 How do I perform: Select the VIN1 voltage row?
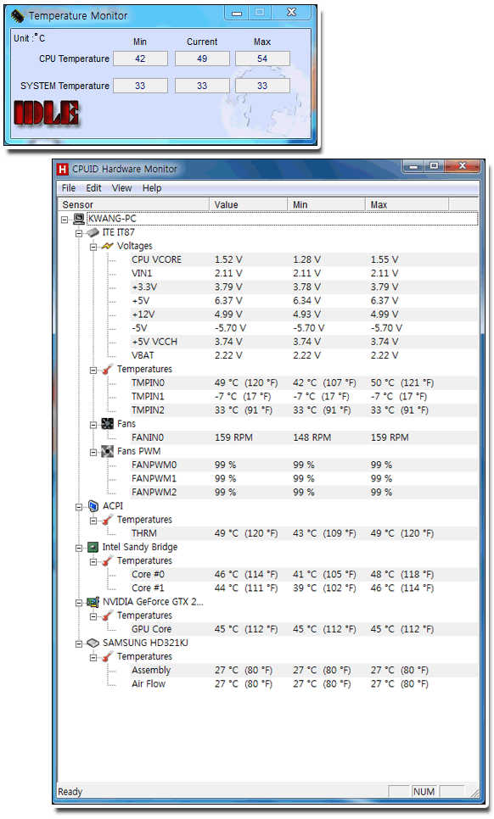click(x=304, y=273)
